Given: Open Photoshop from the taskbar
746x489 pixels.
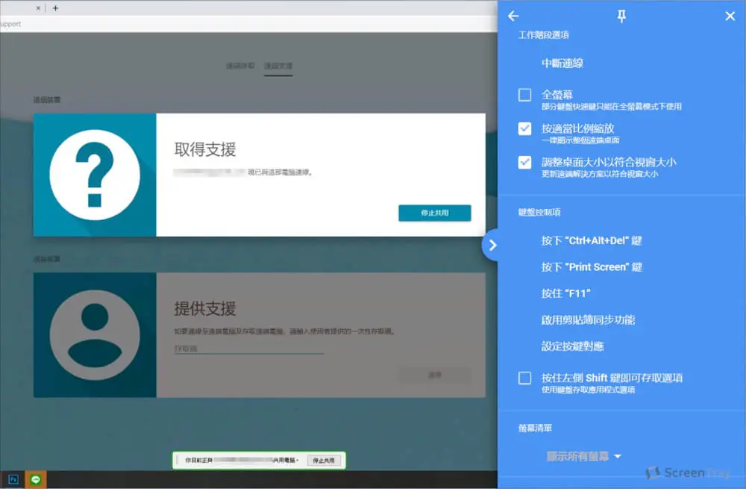Looking at the screenshot, I should (13, 479).
